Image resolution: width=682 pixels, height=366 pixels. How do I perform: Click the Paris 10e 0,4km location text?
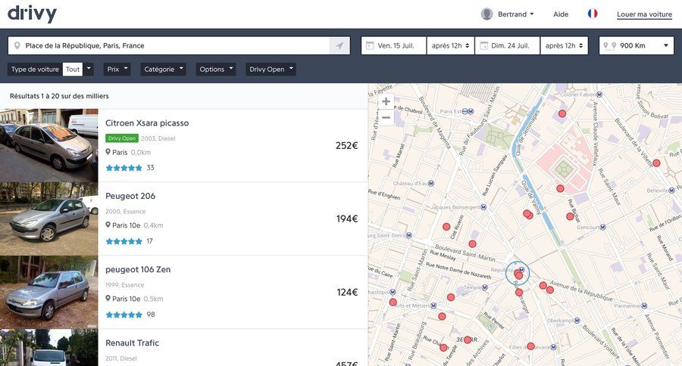pyautogui.click(x=134, y=225)
